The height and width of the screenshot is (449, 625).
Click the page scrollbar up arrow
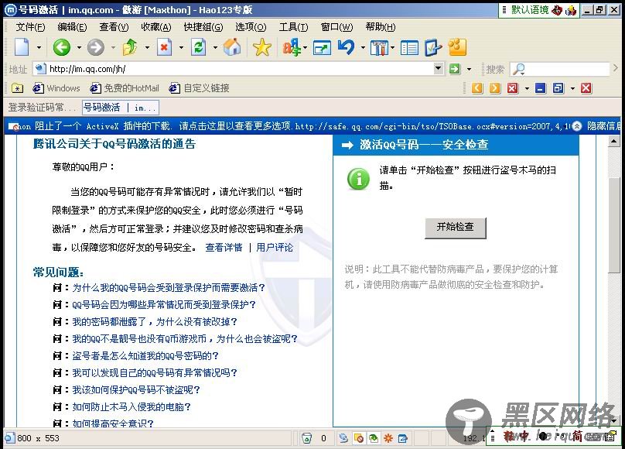pyautogui.click(x=614, y=141)
